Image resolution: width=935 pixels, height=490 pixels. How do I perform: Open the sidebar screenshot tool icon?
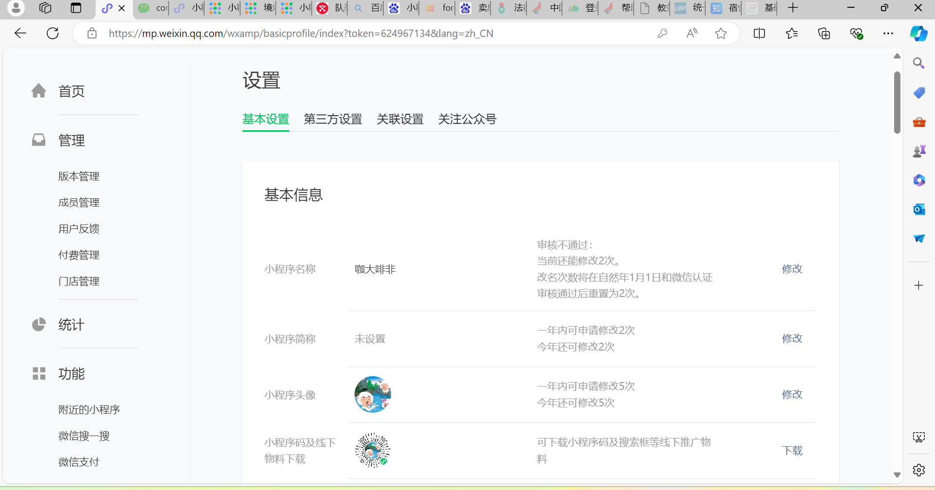coord(919,437)
